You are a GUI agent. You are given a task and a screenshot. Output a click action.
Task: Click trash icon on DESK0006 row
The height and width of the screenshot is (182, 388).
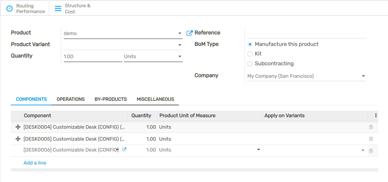(x=371, y=151)
